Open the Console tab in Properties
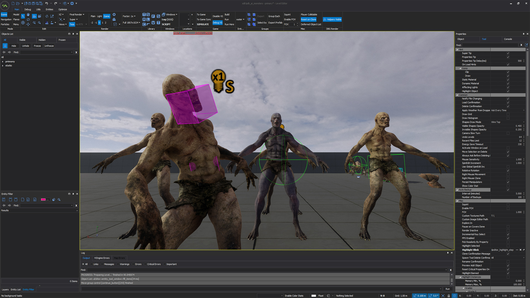The height and width of the screenshot is (298, 530). coord(508,39)
